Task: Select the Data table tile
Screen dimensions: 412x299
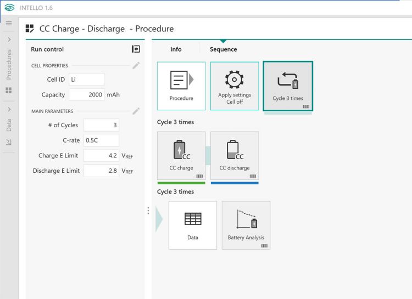Action: point(193,225)
